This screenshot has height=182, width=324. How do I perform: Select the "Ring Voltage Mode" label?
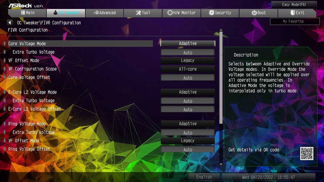click(x=27, y=124)
